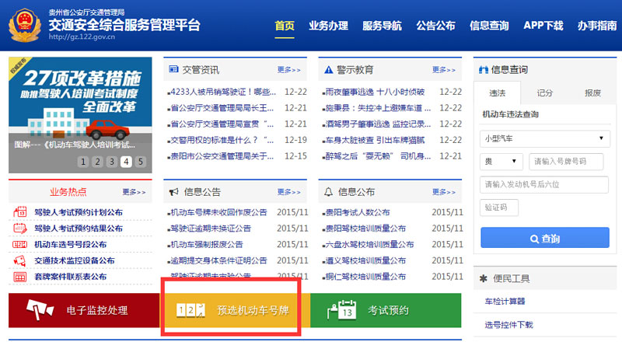Viewport: 622px width, 342px height.
Task: Click the http://gz.122.gov.cn site URL text
Action: click(x=82, y=37)
